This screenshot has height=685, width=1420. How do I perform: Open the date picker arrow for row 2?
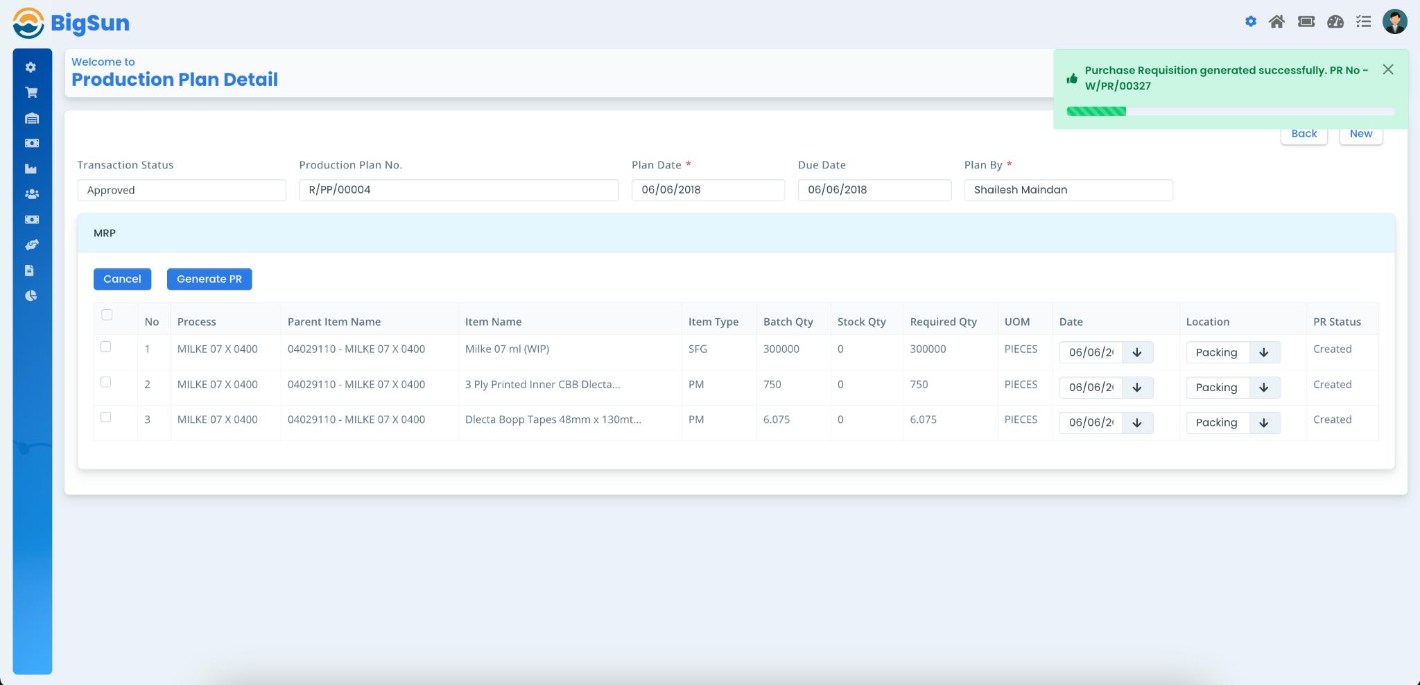[1137, 388]
